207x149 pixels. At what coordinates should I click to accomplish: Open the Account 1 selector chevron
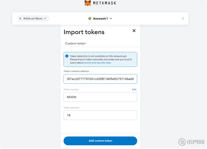pyautogui.click(x=111, y=18)
